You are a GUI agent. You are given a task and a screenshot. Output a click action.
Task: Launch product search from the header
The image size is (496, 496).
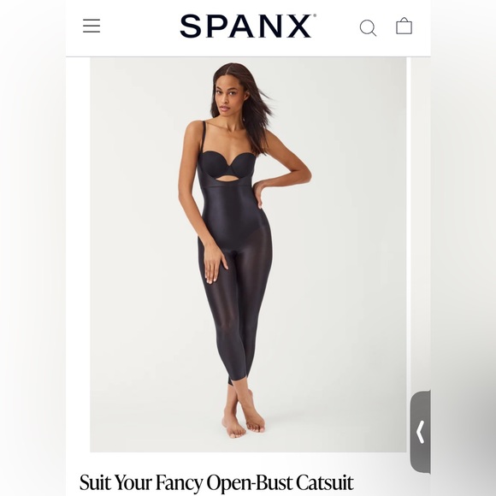[x=368, y=28]
